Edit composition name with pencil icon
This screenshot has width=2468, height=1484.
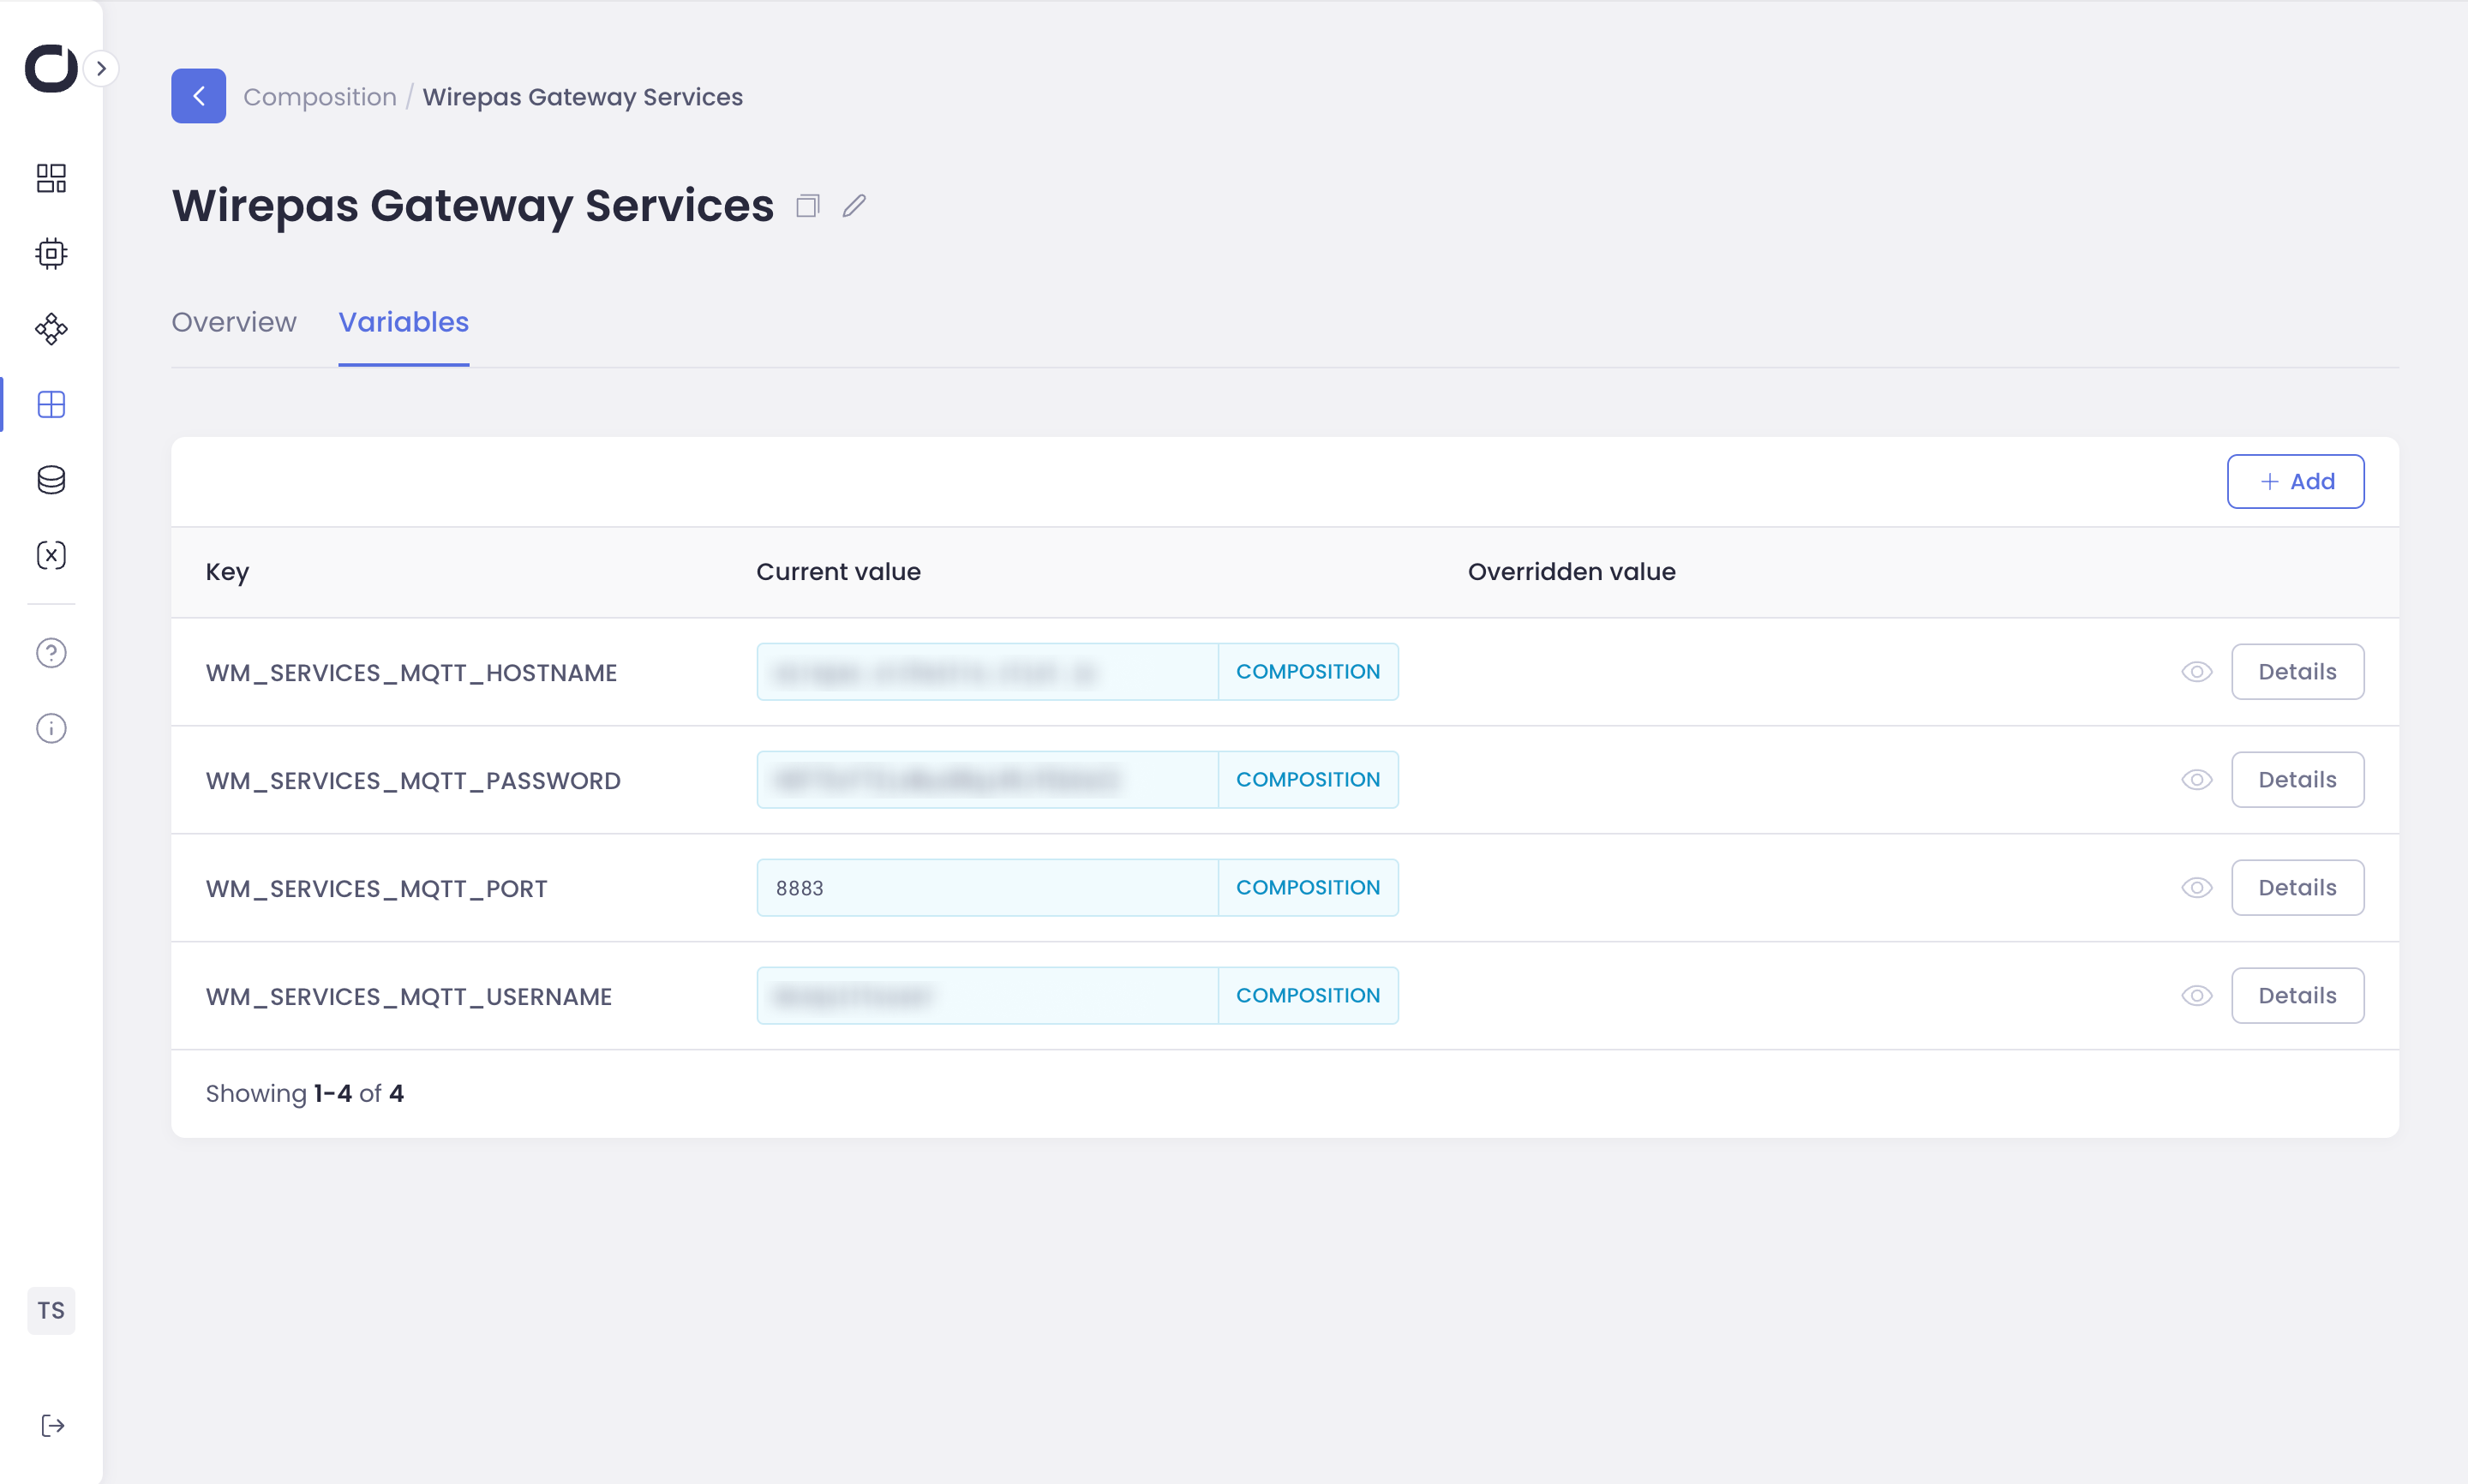pos(854,206)
